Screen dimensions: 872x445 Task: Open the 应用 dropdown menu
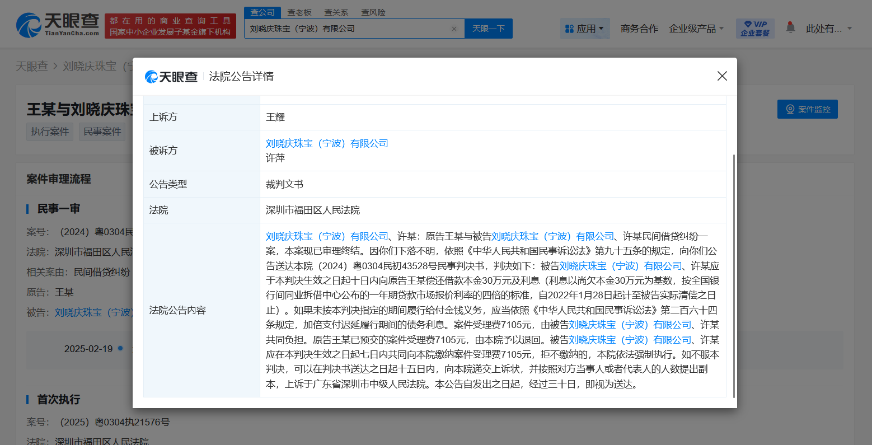tap(585, 29)
